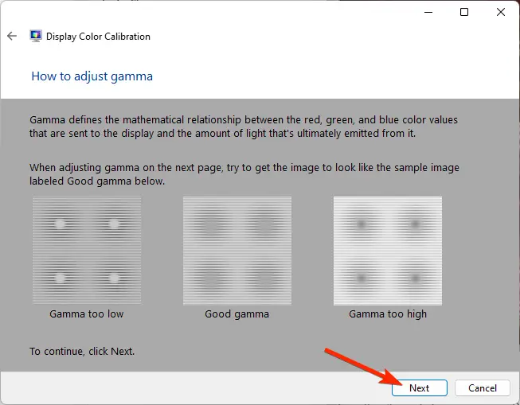520x405 pixels.
Task: Select the Good gamma sample image
Action: click(x=237, y=251)
